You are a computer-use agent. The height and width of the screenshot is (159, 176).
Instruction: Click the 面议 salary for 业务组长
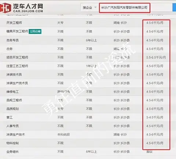click(149, 152)
